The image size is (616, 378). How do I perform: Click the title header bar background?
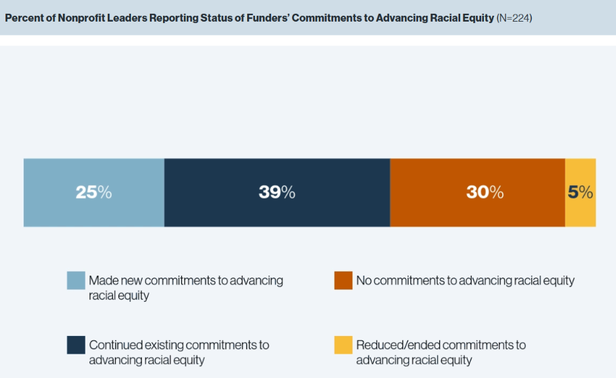308,18
